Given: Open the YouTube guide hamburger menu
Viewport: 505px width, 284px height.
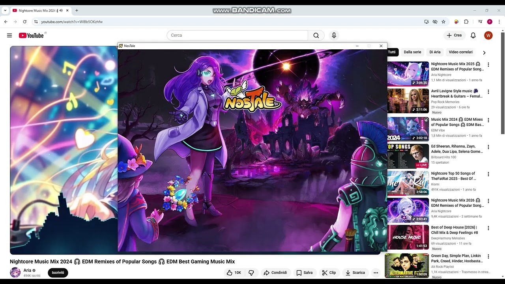Looking at the screenshot, I should [9, 35].
